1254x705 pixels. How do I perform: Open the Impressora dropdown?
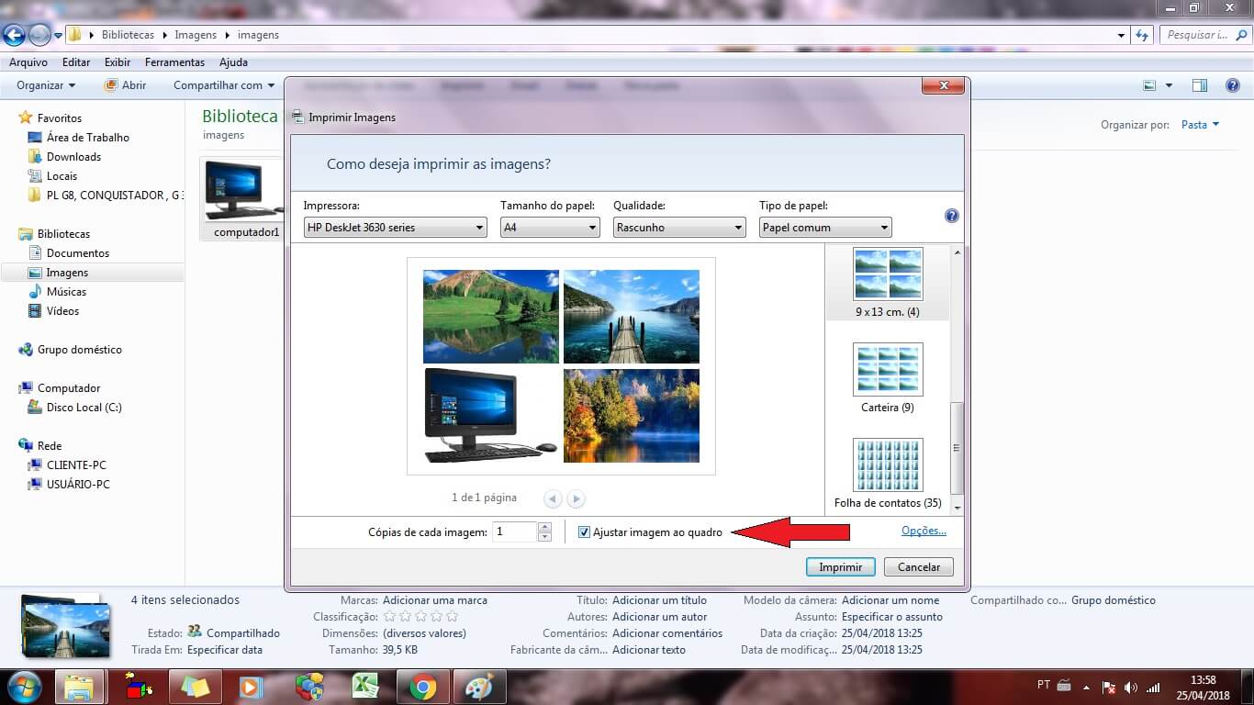pyautogui.click(x=395, y=228)
